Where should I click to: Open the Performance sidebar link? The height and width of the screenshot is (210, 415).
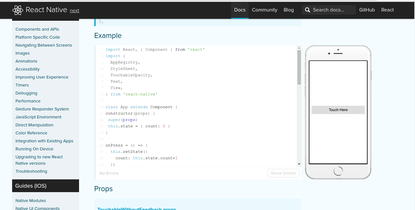[x=28, y=101]
